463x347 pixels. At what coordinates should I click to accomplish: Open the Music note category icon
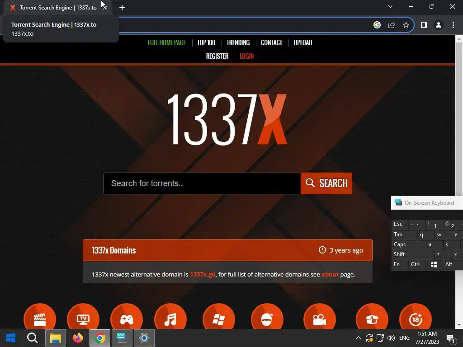tap(170, 317)
